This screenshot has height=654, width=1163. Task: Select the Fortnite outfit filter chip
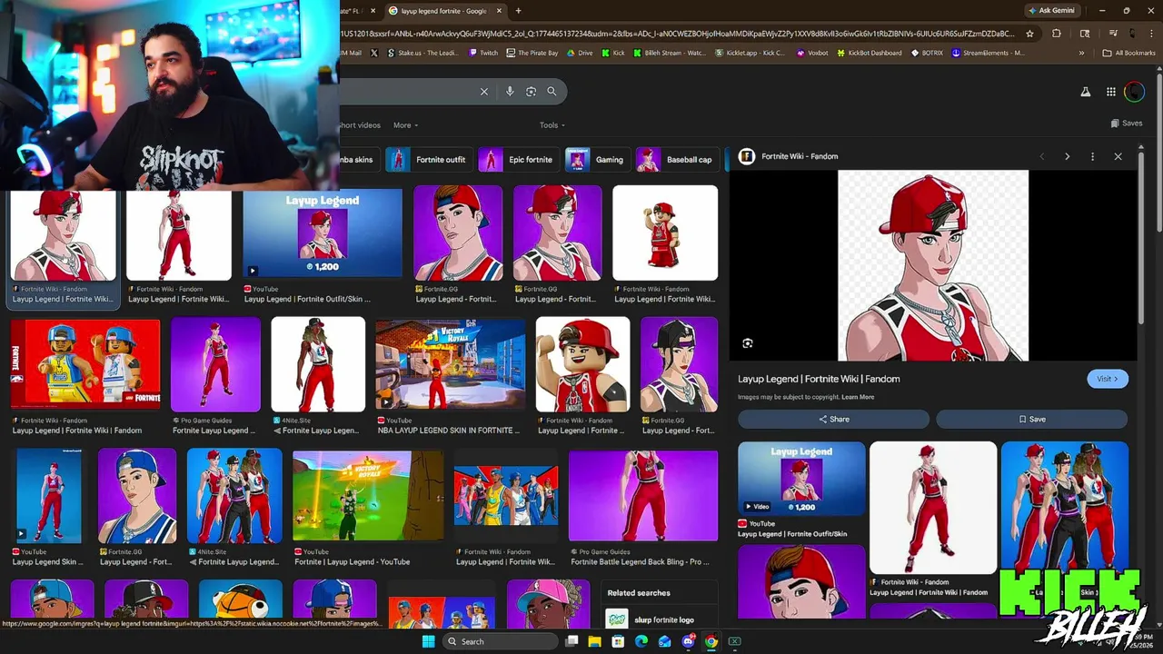(430, 160)
